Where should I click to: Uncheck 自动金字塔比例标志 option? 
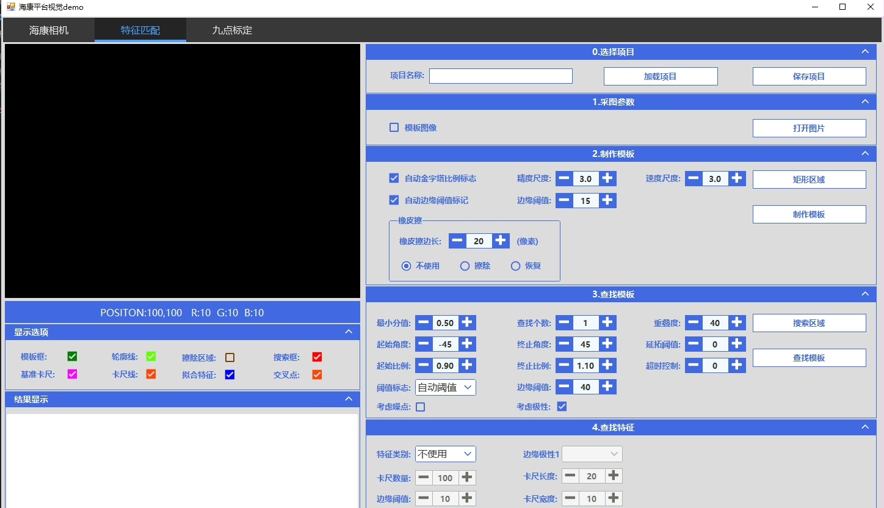(394, 178)
